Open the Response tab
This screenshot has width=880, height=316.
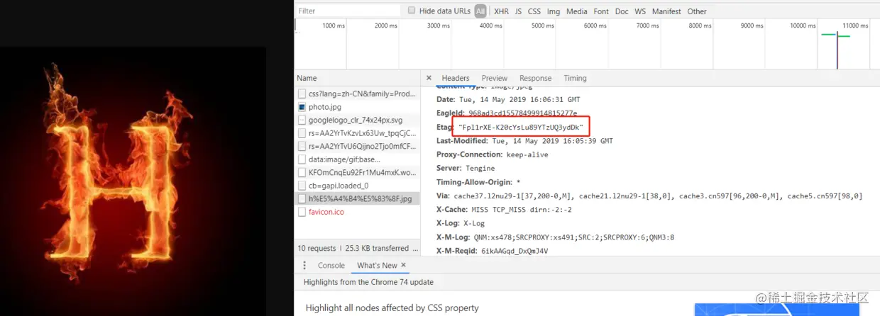click(x=535, y=78)
